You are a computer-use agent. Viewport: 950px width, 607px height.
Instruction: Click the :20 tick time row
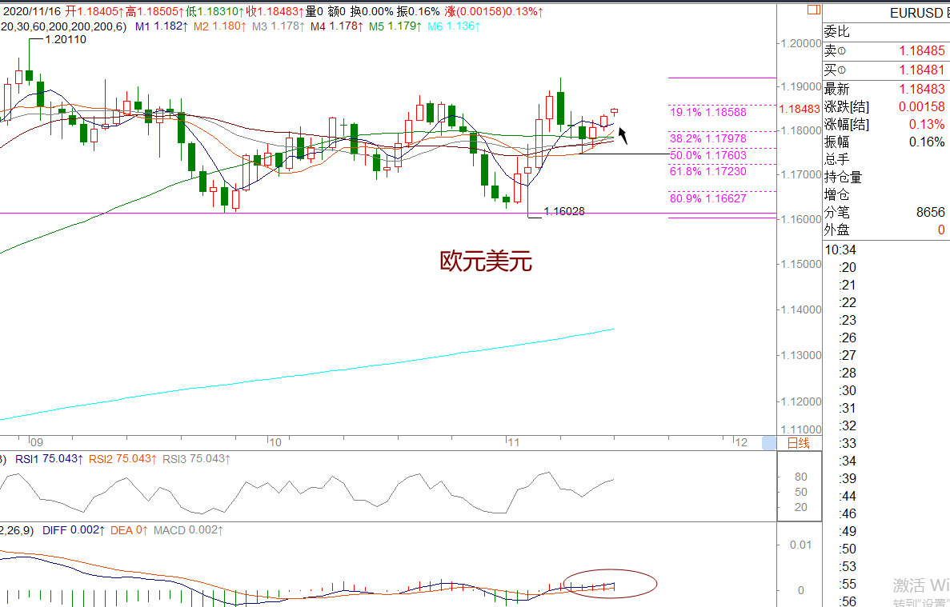point(848,267)
